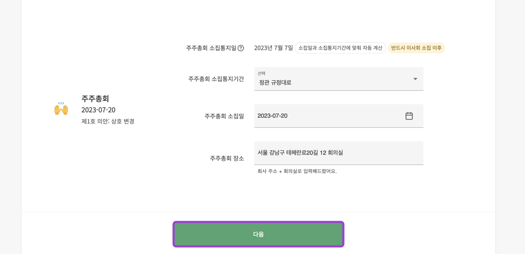
Task: Select the 주주총회 장소 input field
Action: 339,153
